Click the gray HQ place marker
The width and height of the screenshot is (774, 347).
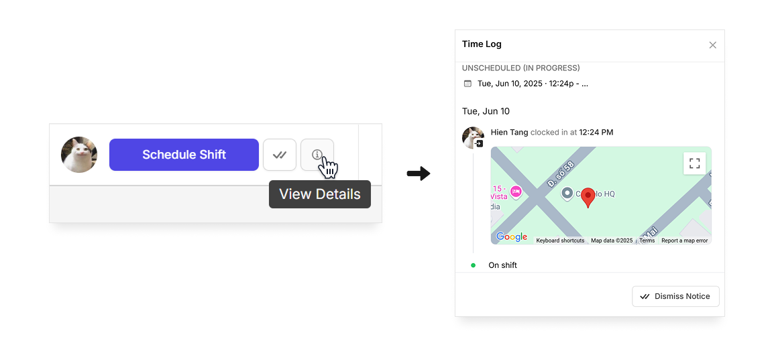pyautogui.click(x=567, y=194)
